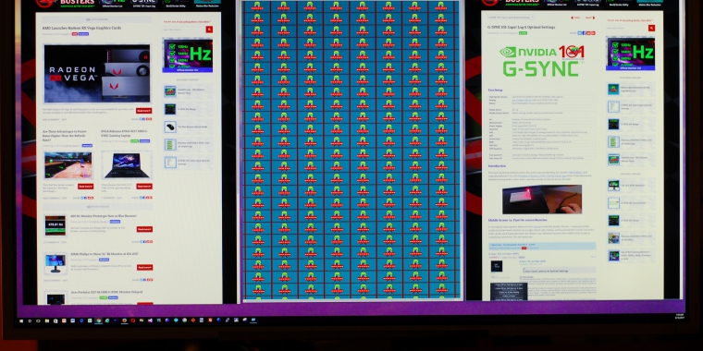Open Task View on the taskbar
Viewport: 703px width, 351px height.
pyautogui.click(x=38, y=321)
